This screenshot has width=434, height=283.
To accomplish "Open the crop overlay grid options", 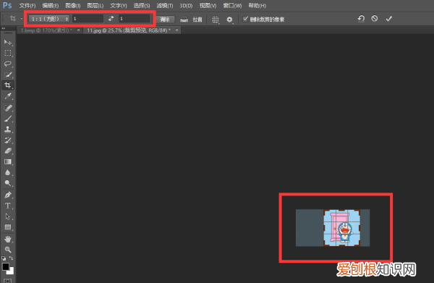I will click(216, 20).
